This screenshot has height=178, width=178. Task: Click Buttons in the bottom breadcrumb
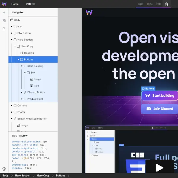61,176
